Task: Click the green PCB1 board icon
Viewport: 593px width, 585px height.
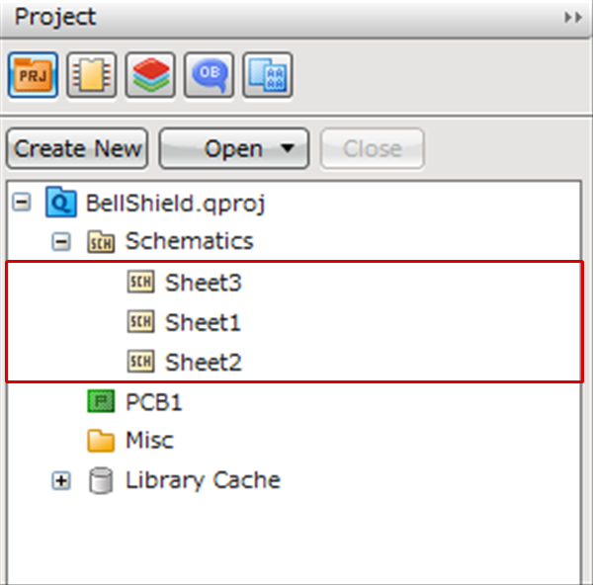Action: click(101, 402)
